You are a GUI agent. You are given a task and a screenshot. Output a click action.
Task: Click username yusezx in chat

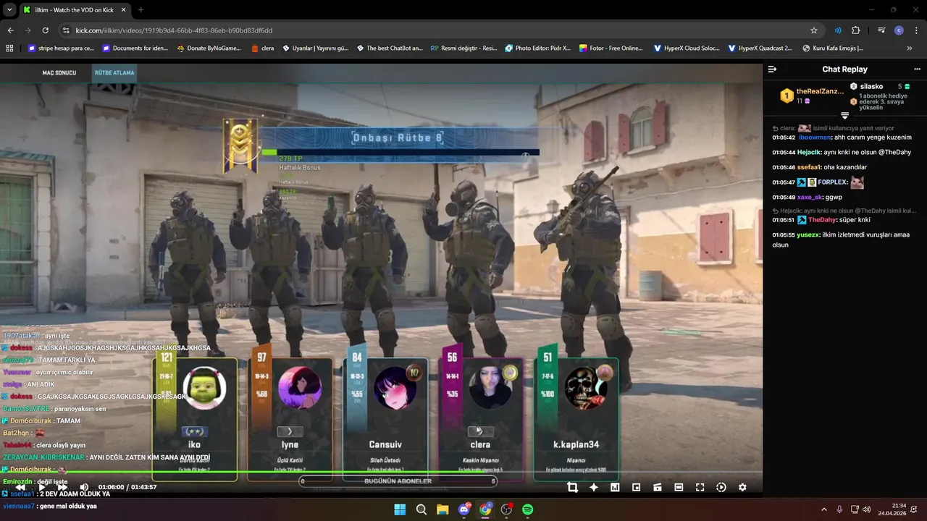pyautogui.click(x=808, y=235)
